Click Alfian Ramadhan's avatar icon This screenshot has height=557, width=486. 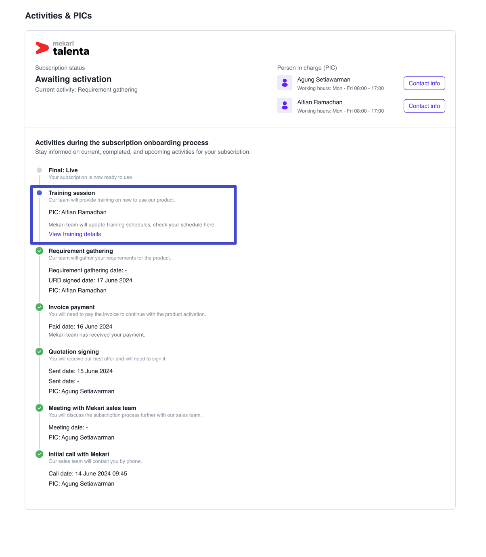tap(285, 105)
